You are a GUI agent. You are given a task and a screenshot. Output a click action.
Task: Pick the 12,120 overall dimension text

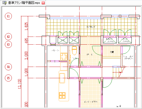tap(20, 84)
